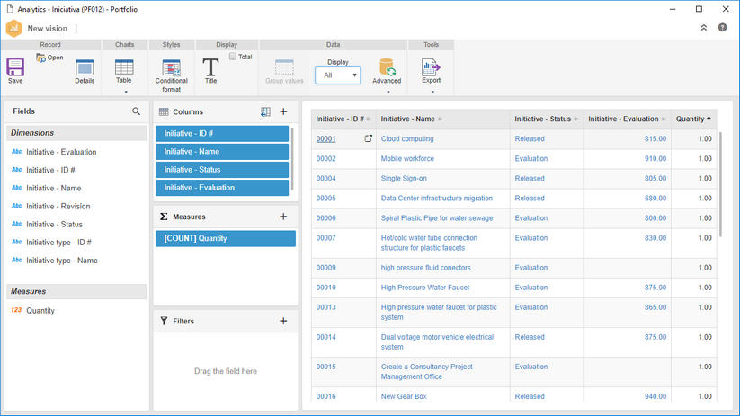
Task: Select Initiative - Name column chip
Action: (222, 152)
